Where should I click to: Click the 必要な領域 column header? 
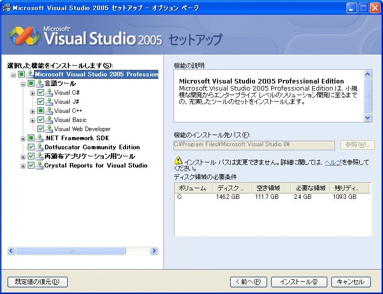[310, 188]
